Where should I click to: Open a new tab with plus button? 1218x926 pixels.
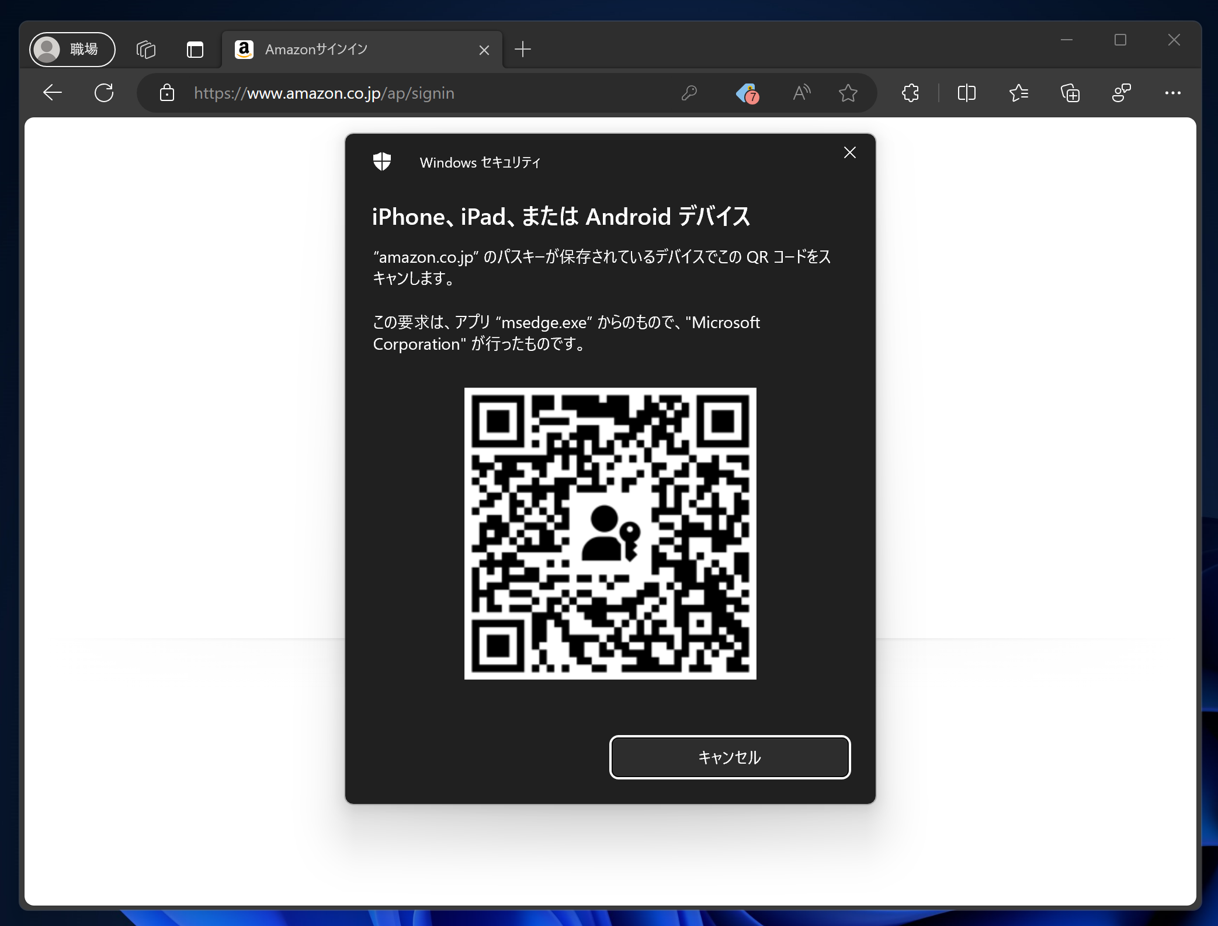pos(523,50)
